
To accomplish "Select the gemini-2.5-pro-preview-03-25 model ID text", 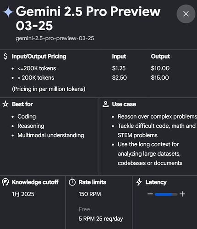I will [55, 38].
